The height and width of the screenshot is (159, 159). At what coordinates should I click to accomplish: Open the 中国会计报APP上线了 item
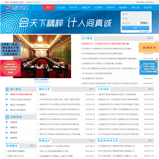[x=16, y=156]
